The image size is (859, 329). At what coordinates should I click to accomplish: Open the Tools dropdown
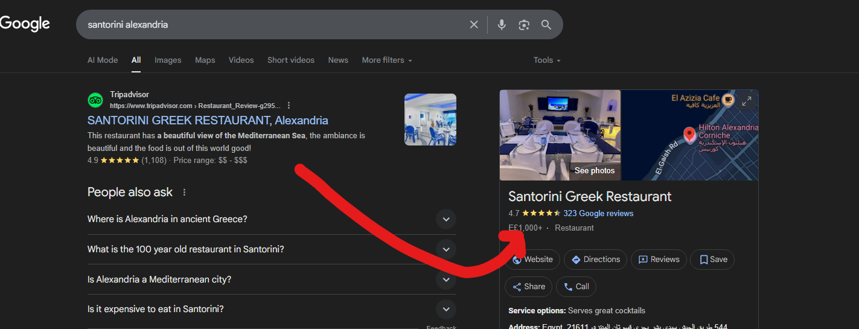[x=547, y=60]
